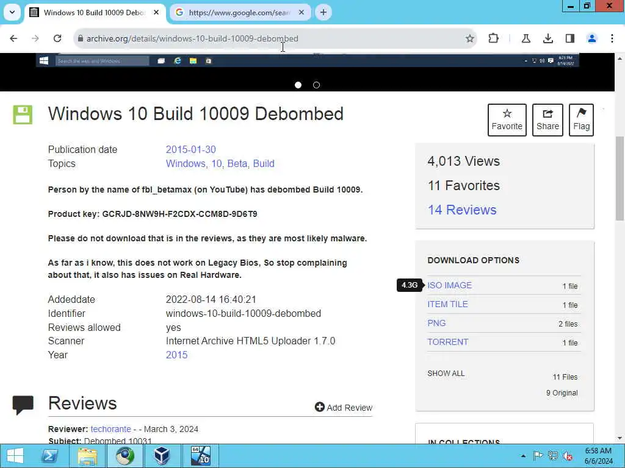Open the browser downloads icon
The height and width of the screenshot is (468, 625).
[547, 38]
